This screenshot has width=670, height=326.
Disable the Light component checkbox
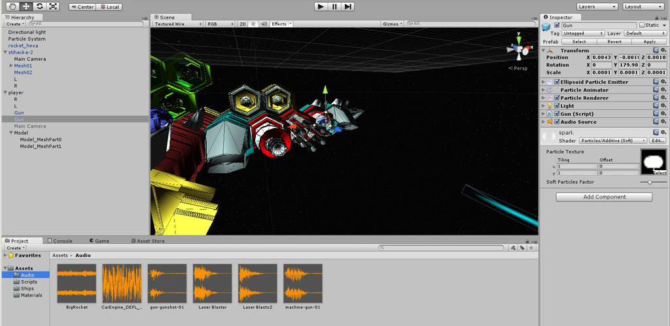pos(557,105)
